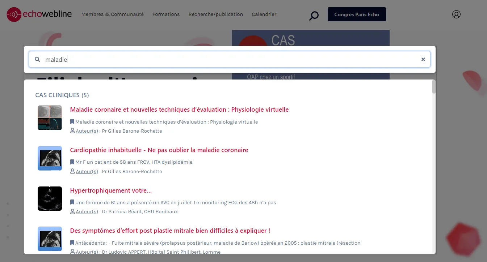Open the Membres & Communauté menu
The height and width of the screenshot is (262, 487).
click(113, 14)
